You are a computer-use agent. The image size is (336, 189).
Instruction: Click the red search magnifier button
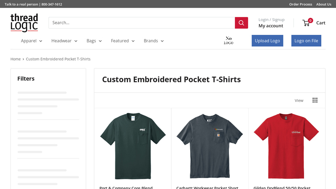241,23
